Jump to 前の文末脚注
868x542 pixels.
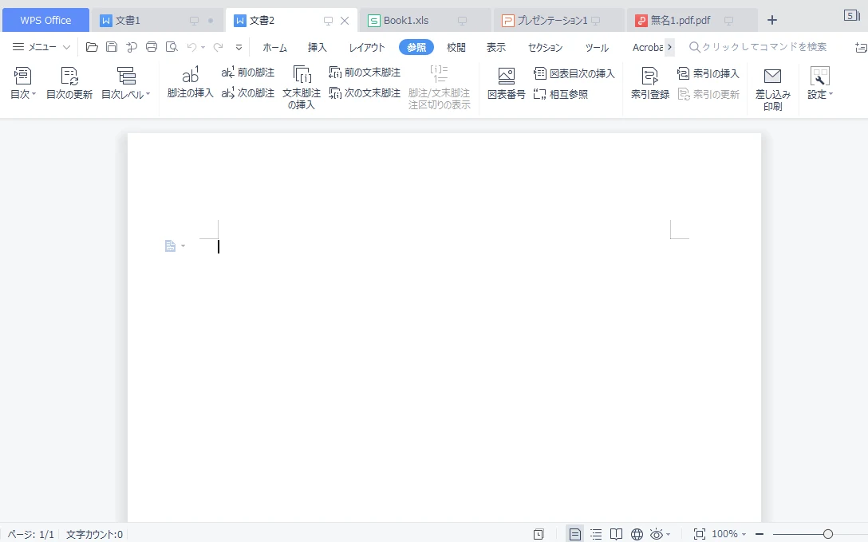click(x=365, y=73)
